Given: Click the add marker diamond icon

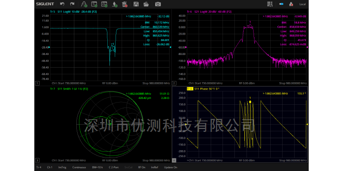Looking at the screenshot, I should [115, 4].
